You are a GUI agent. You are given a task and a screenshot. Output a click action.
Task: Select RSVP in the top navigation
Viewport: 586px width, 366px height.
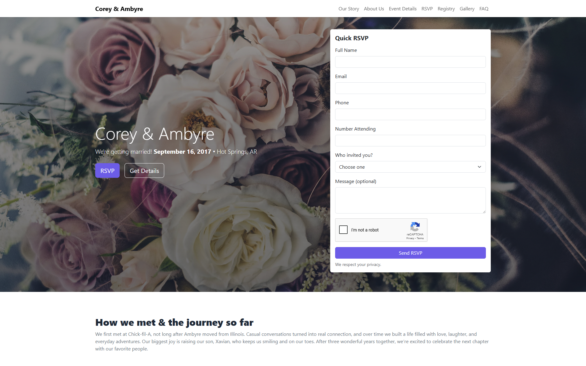click(x=427, y=9)
